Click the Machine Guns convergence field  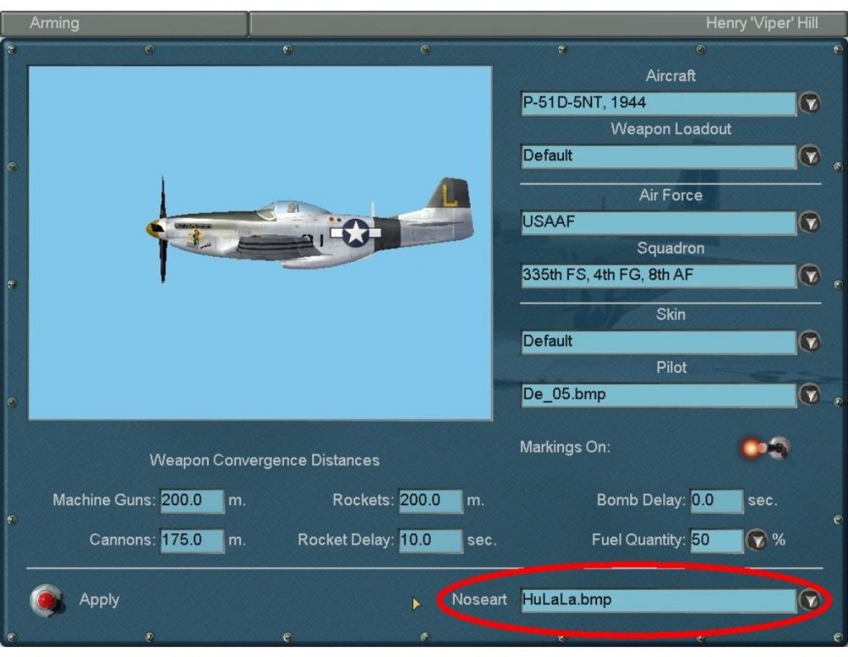[192, 501]
